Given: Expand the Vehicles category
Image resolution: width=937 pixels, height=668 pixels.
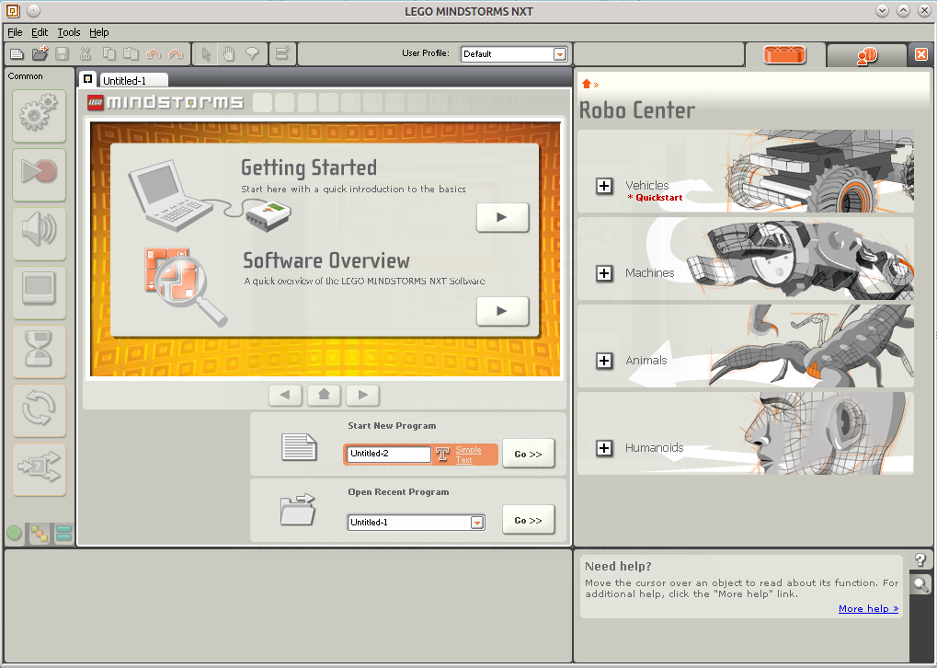Looking at the screenshot, I should tap(604, 186).
